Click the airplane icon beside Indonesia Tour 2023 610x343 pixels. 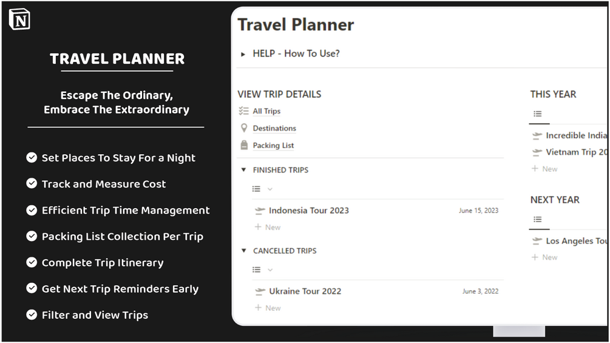[260, 211]
